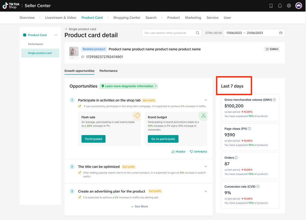
Task: Collect this product with star button
Action: (272, 49)
